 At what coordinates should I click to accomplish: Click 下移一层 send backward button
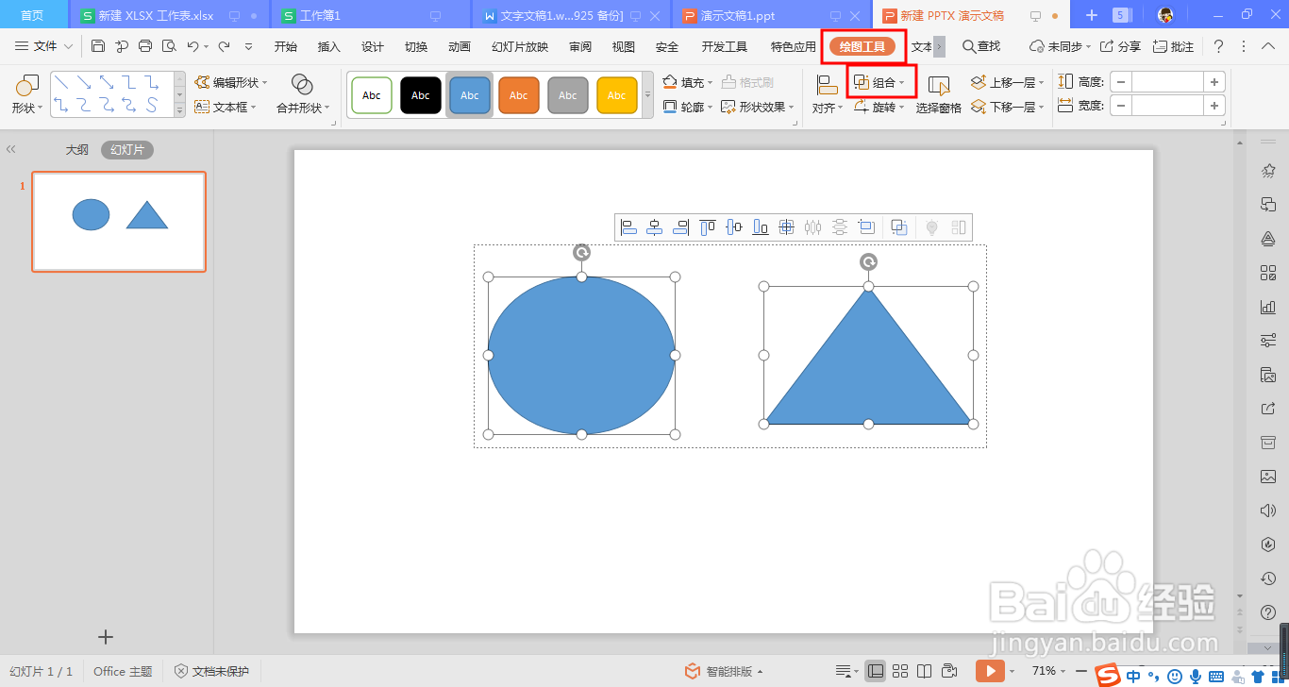pos(1008,108)
